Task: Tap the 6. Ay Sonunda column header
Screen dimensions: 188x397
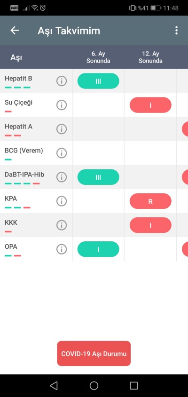Action: tap(98, 57)
